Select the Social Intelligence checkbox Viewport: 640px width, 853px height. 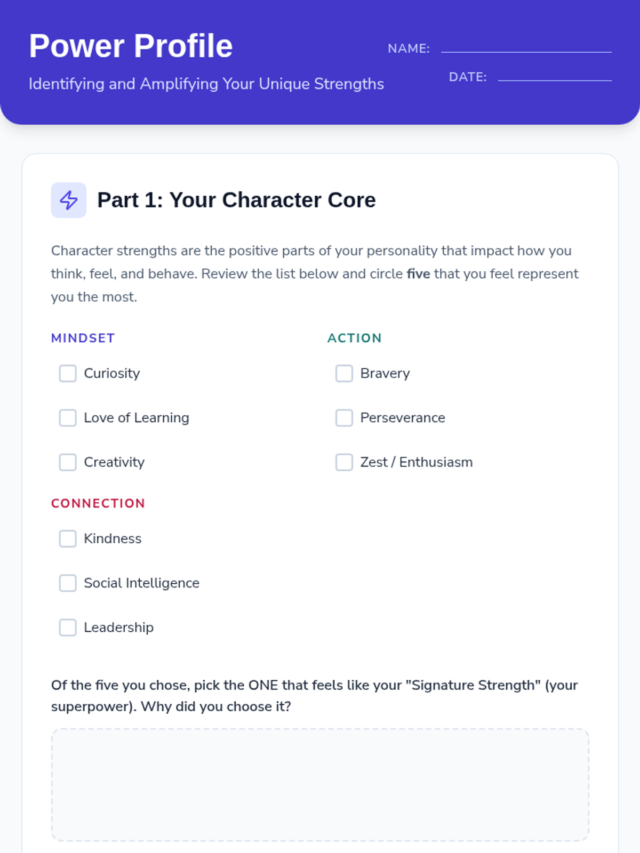coord(68,583)
